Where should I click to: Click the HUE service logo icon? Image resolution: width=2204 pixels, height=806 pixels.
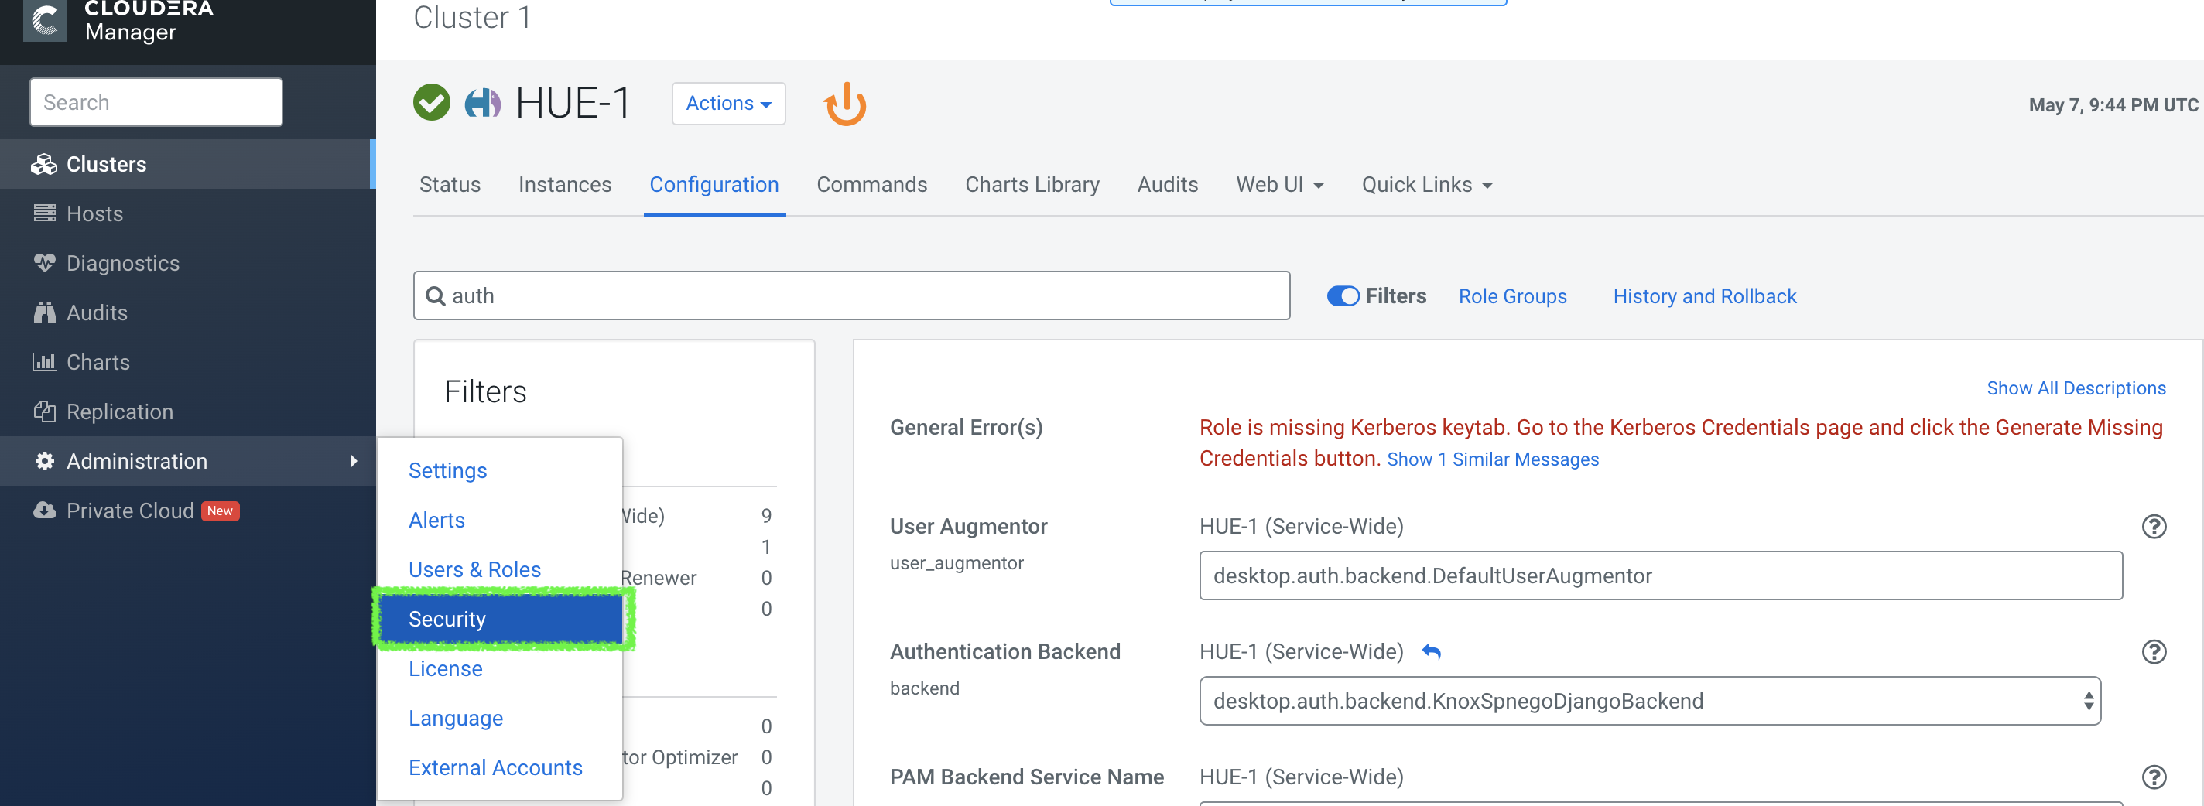coord(483,103)
